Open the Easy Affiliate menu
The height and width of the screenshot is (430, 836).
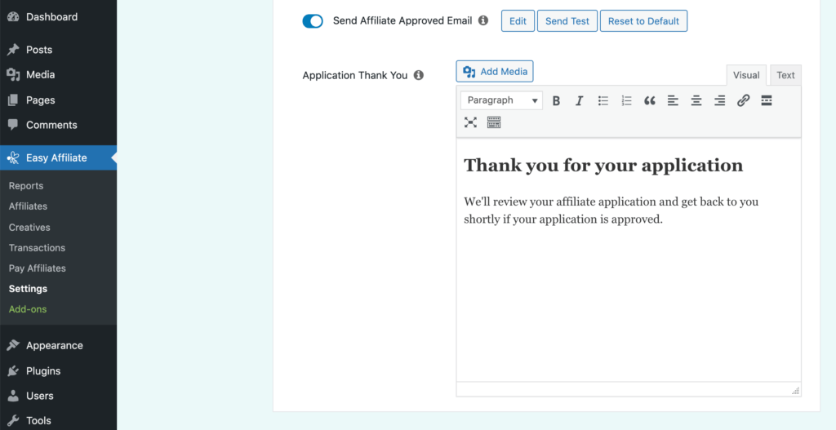click(x=59, y=157)
